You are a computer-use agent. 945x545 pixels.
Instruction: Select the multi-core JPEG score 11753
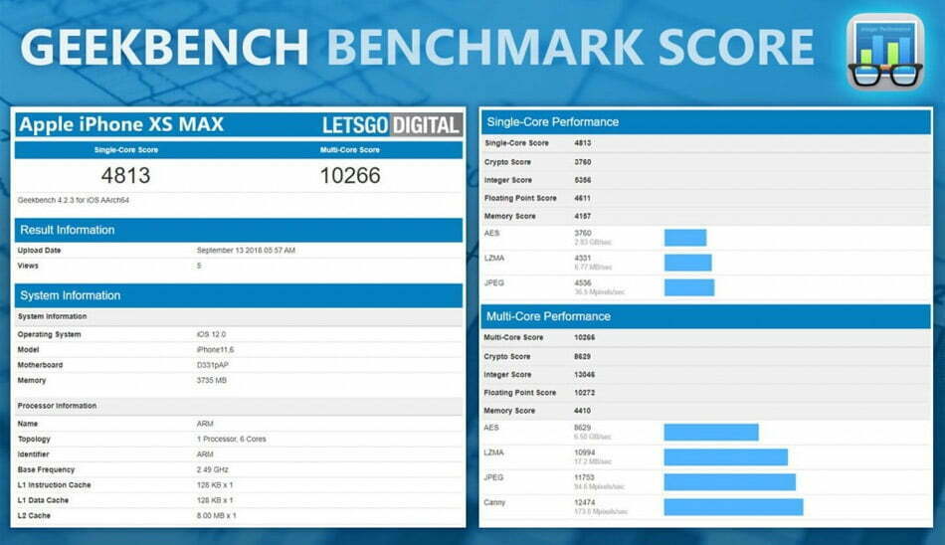pos(585,477)
